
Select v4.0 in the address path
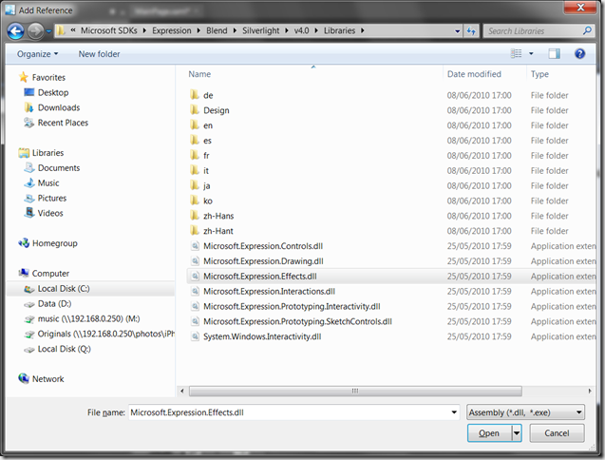(301, 30)
